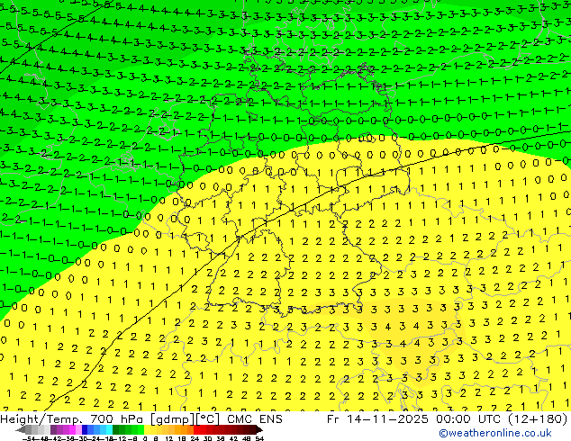Screen dimensions: 571x441
Task: Click the dark maroon right arrow end of color scale
Action: point(258,429)
